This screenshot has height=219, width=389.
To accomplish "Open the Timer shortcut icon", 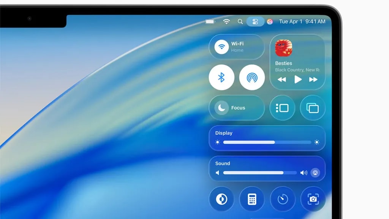I will point(283,199).
